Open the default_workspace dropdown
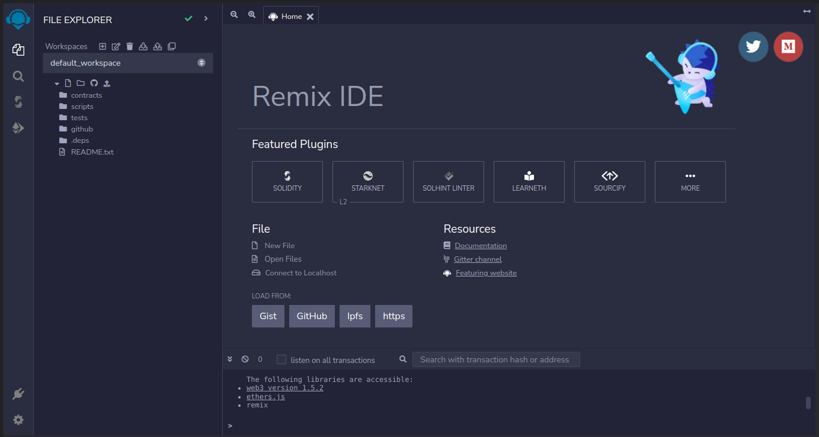 point(128,63)
